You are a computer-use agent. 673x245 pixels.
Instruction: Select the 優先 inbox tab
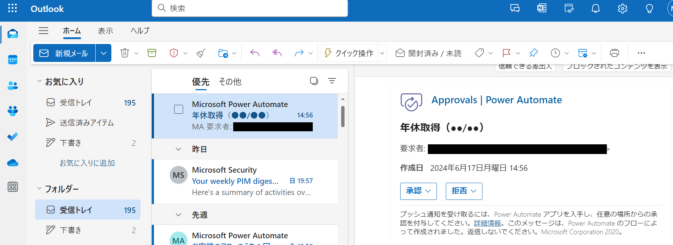tap(201, 82)
